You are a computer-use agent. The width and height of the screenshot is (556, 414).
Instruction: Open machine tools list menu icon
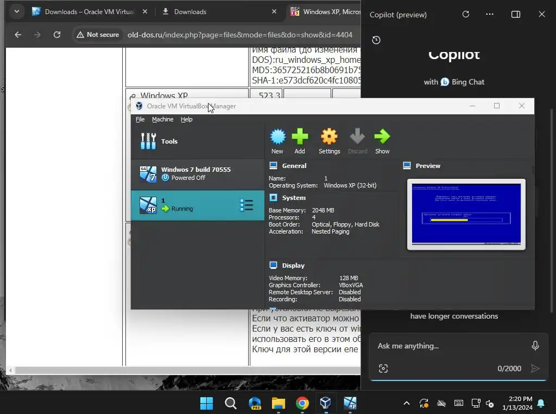(247, 205)
